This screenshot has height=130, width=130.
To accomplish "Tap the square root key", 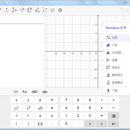I will tap(40, 108).
